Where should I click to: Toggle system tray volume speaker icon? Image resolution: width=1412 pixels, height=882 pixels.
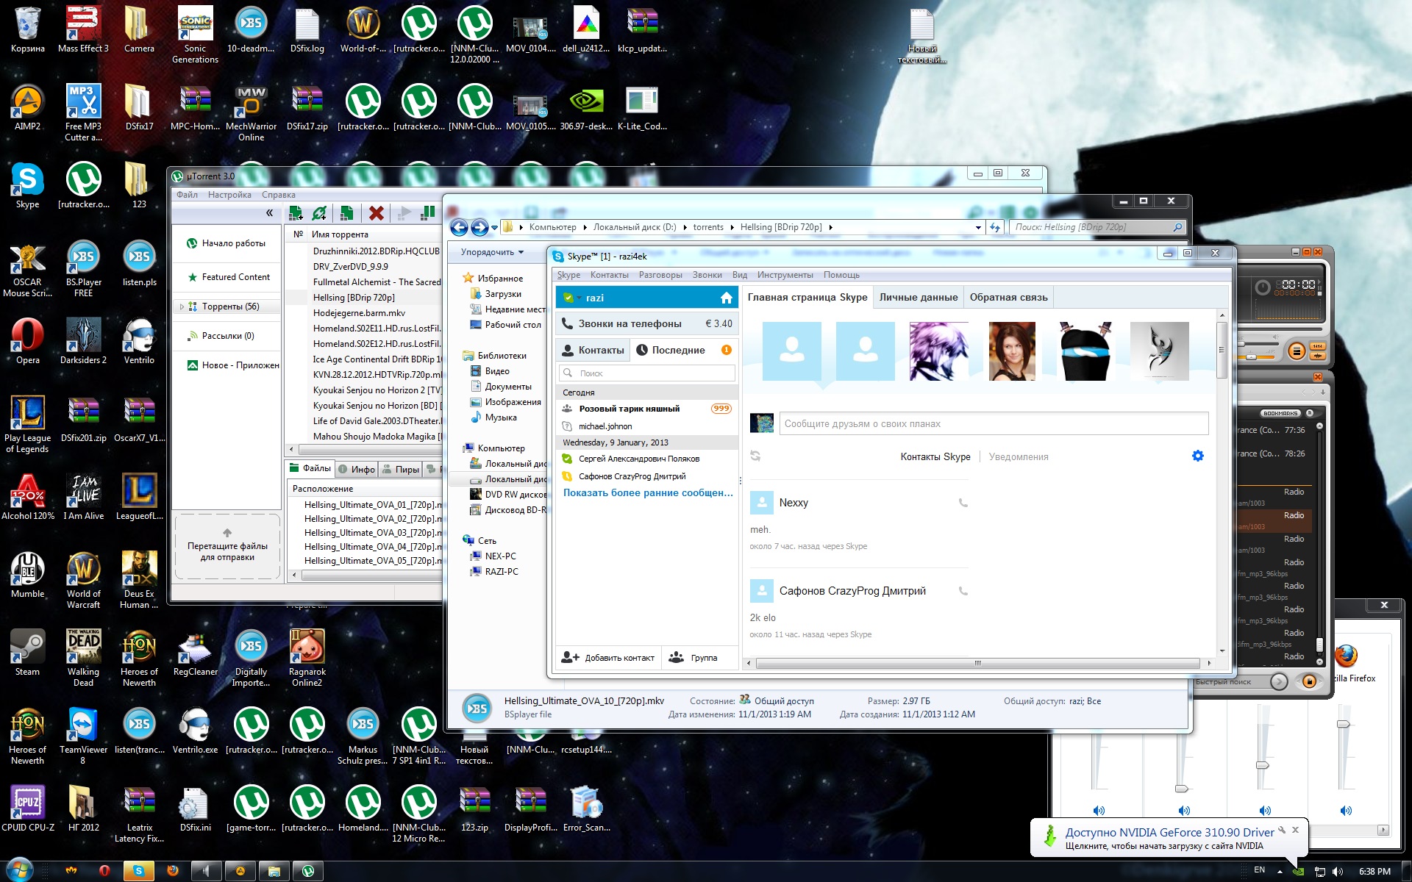click(x=1338, y=872)
